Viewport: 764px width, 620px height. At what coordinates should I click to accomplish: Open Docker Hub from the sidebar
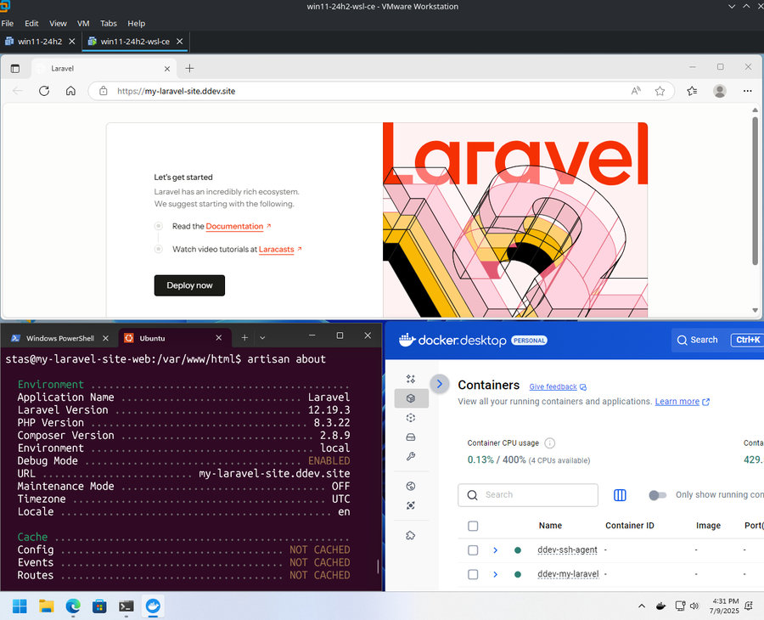click(x=411, y=486)
